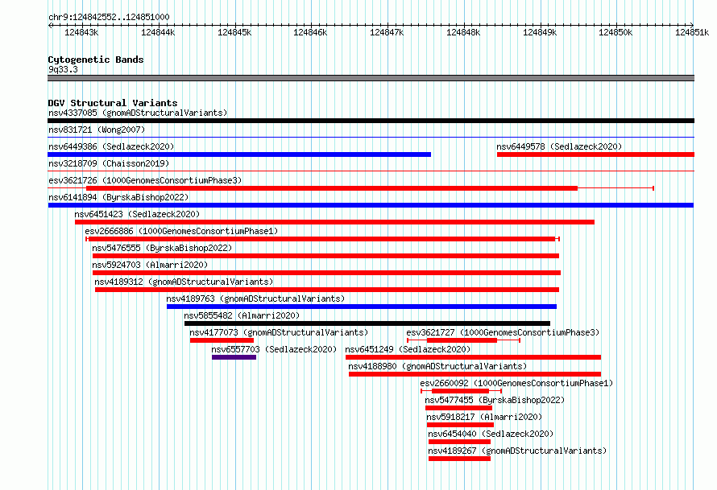Click the 124843k ruler tick label

81,32
